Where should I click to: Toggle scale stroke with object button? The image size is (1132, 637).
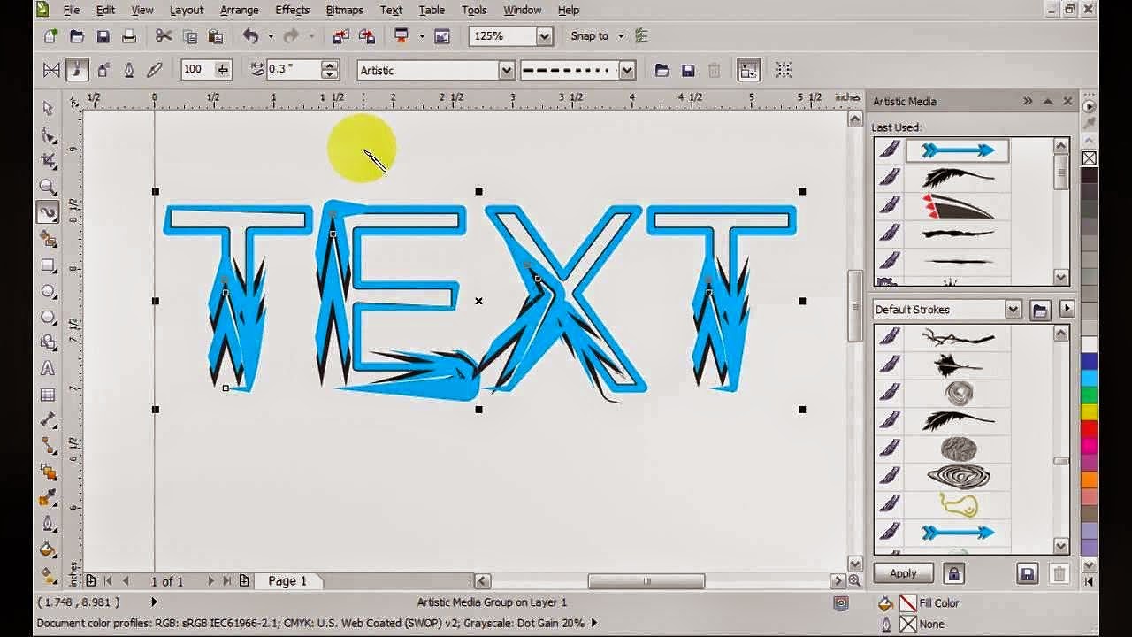[749, 70]
